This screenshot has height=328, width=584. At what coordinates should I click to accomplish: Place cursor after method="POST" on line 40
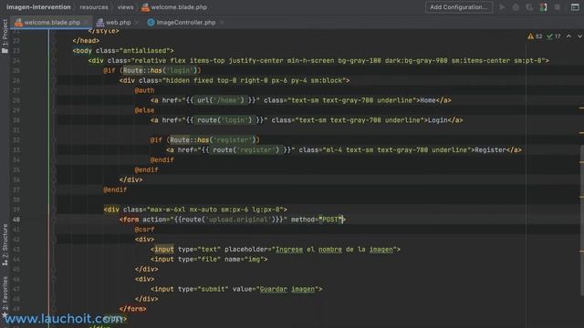[x=343, y=220]
